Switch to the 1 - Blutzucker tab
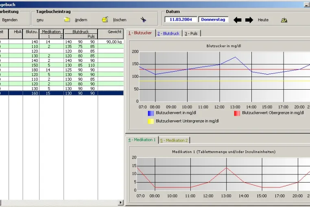The width and height of the screenshot is (310, 207). [x=140, y=33]
